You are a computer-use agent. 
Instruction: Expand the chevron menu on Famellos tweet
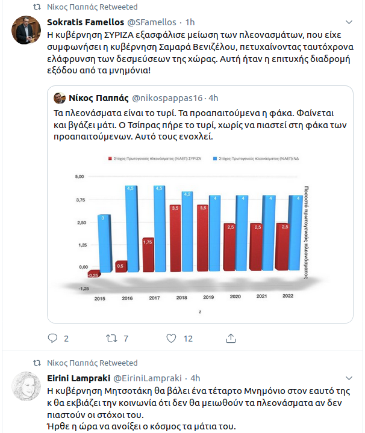[x=349, y=22]
